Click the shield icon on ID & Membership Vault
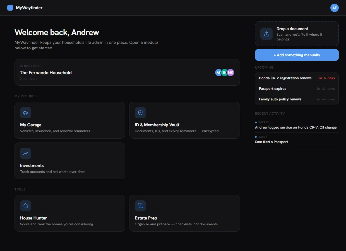This screenshot has height=251, width=346. 140,113
